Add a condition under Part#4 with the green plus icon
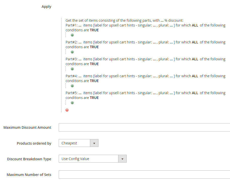 tap(72, 86)
